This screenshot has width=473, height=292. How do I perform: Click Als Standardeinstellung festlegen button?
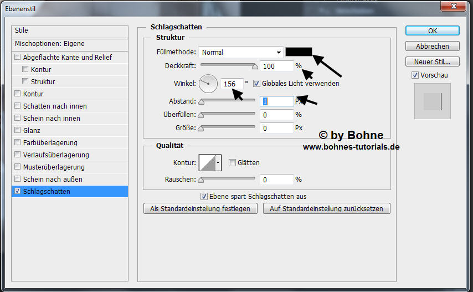click(200, 209)
